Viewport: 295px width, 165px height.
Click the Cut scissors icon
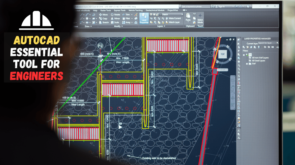coord(194,14)
